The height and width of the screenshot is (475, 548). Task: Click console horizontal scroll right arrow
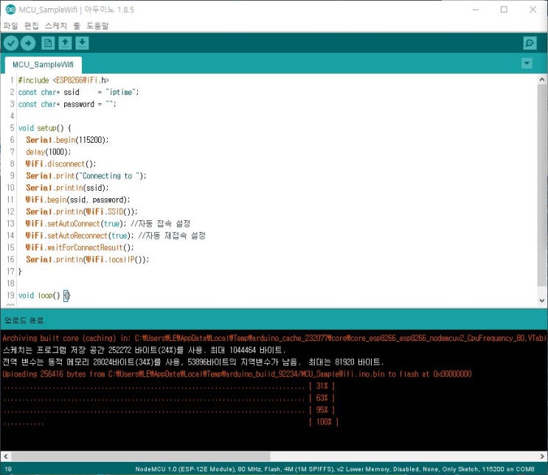(542, 456)
